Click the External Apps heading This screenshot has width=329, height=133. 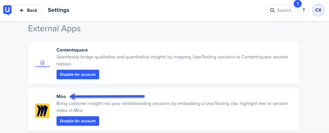[54, 29]
